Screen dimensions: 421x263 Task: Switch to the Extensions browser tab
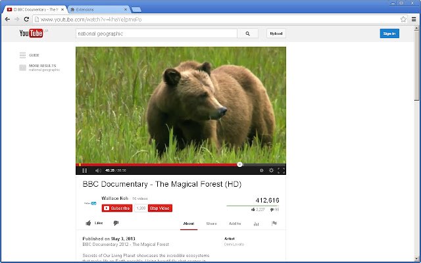(x=98, y=9)
